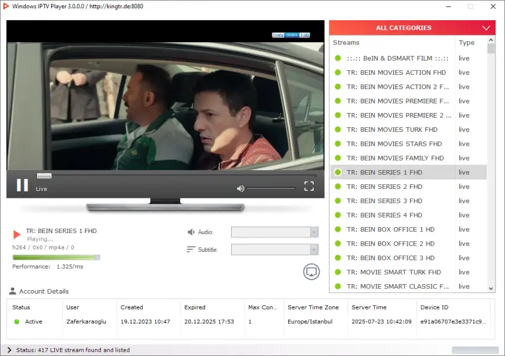This screenshot has height=356, width=505.
Task: Click the green dot beside BEIN MOVIES STARS FHD
Action: (x=338, y=144)
